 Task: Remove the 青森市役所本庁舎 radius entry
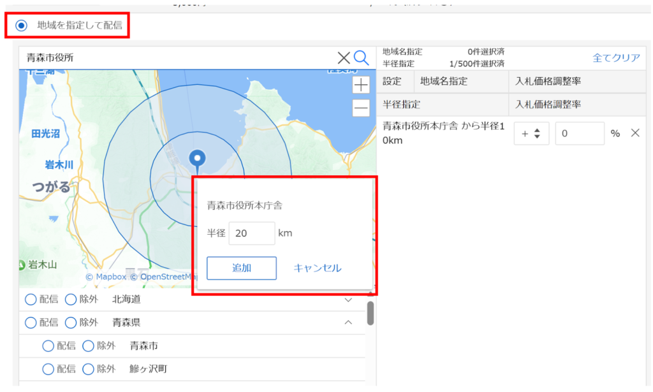tap(635, 133)
